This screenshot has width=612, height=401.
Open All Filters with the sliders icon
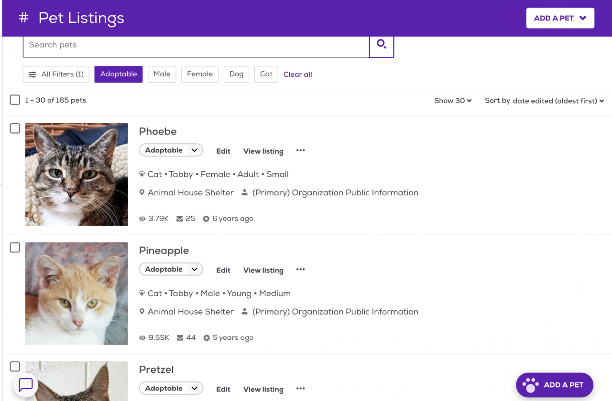point(56,74)
